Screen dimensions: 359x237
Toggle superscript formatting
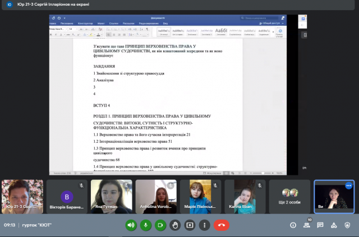click(79, 35)
